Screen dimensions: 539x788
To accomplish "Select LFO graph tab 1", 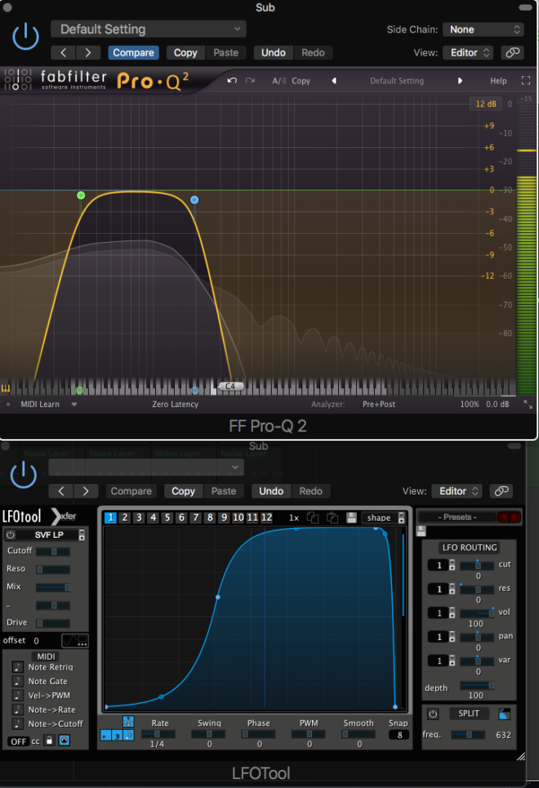I will 110,517.
